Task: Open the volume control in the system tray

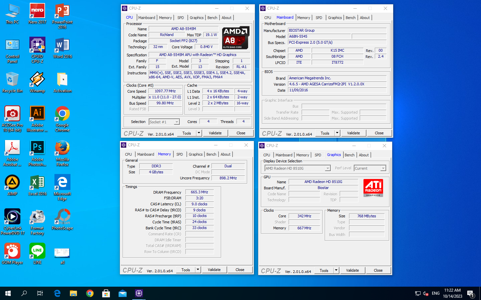Action: point(426,293)
